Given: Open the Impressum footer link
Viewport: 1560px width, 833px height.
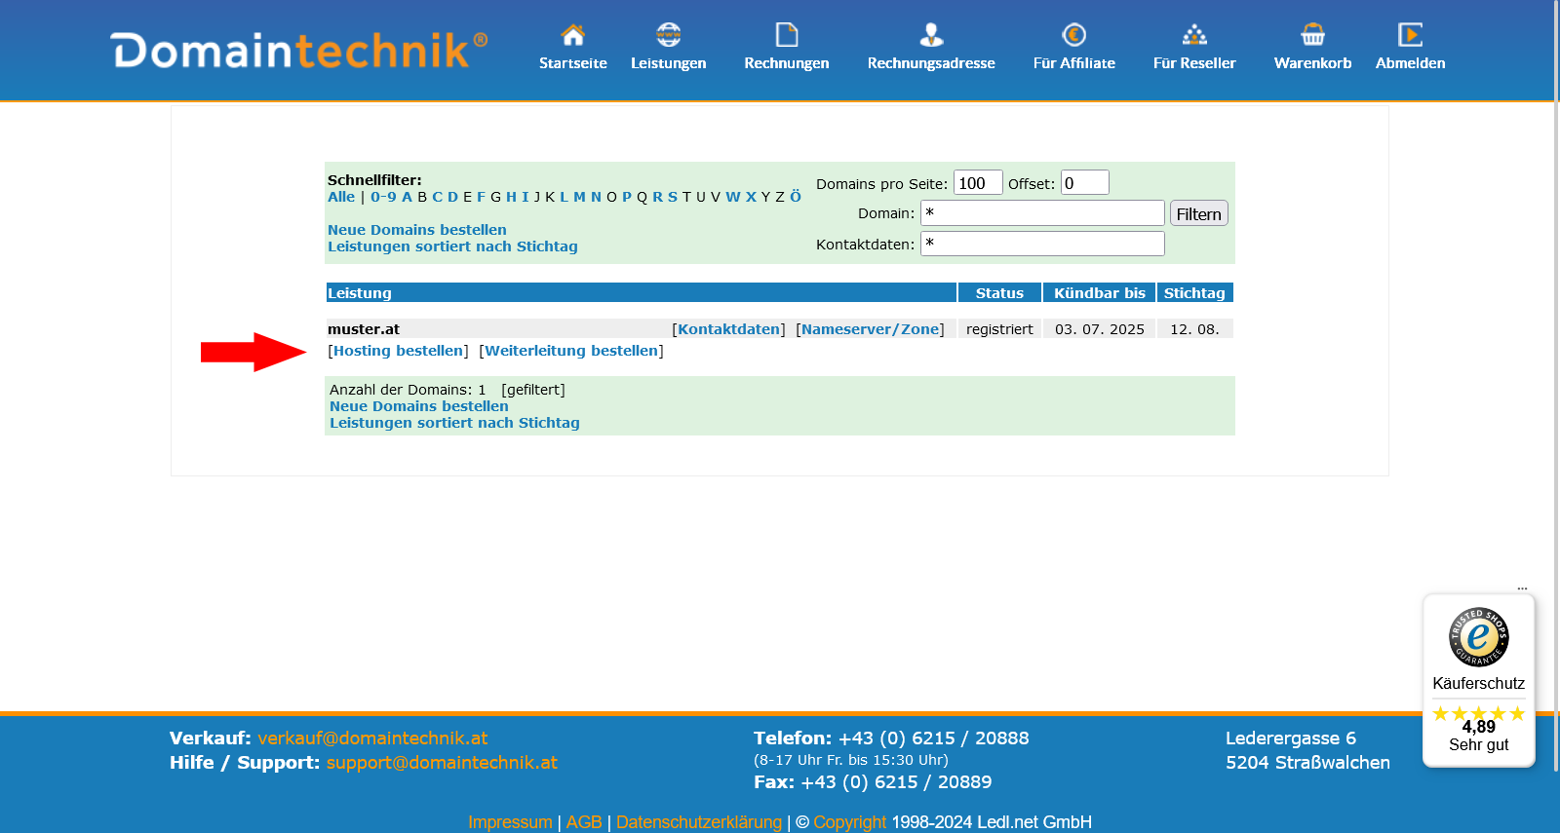Looking at the screenshot, I should coord(510,822).
